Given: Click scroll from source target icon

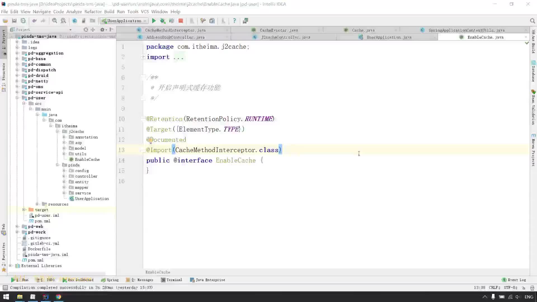Looking at the screenshot, I should click(x=86, y=30).
